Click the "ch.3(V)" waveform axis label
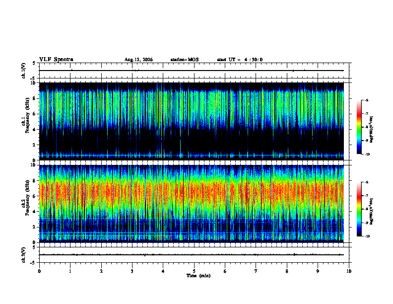This screenshot has height=304, width=393. [24, 255]
